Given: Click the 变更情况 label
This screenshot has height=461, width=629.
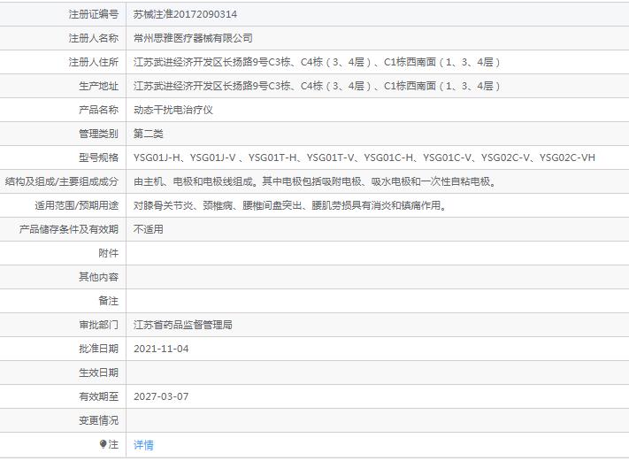Looking at the screenshot, I should (99, 420).
